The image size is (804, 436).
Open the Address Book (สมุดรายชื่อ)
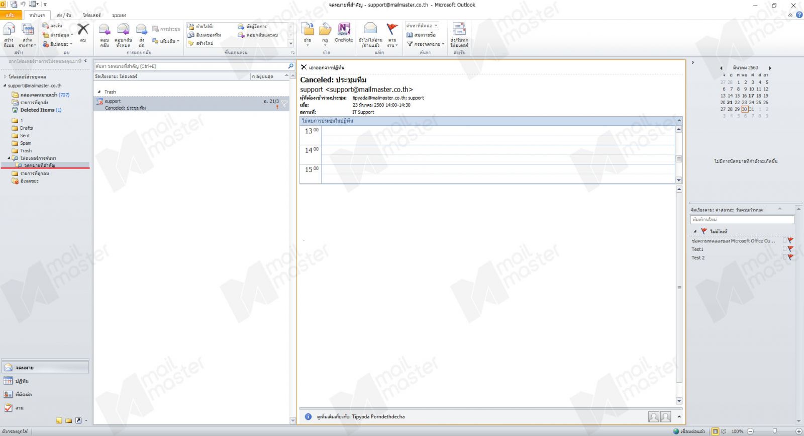tap(421, 35)
